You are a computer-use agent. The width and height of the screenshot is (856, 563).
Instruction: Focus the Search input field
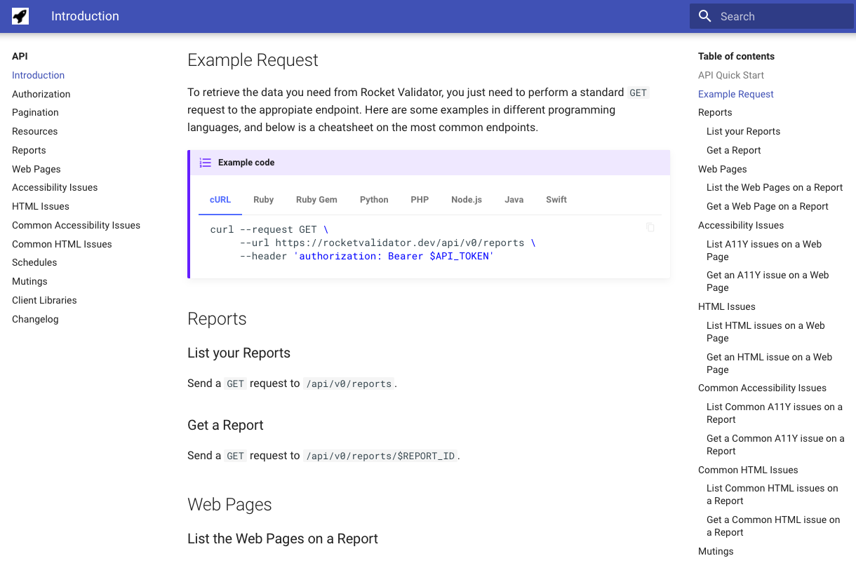click(x=772, y=16)
